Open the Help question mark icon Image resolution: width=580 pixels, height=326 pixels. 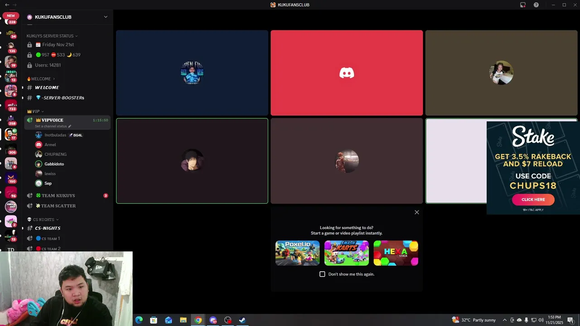point(536,5)
